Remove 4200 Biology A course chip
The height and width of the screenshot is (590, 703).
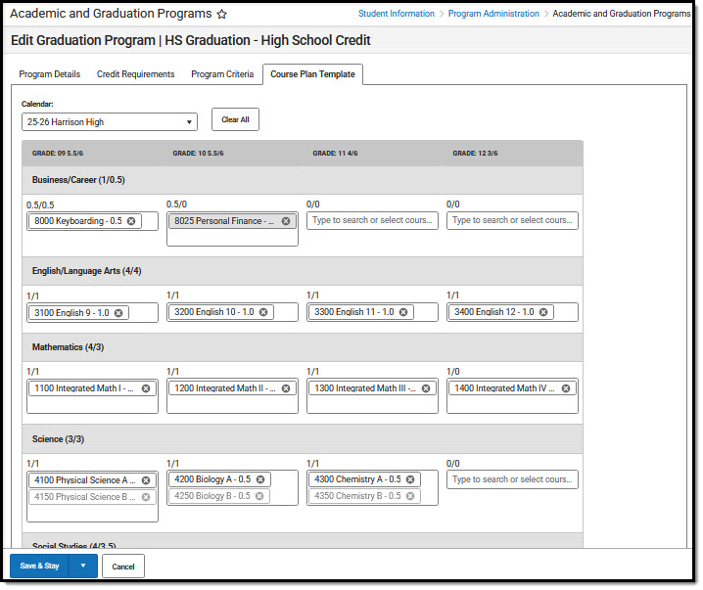(260, 479)
